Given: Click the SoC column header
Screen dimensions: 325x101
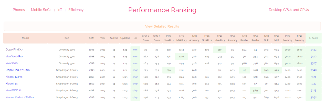Looking at the screenshot, I should click(67, 38).
